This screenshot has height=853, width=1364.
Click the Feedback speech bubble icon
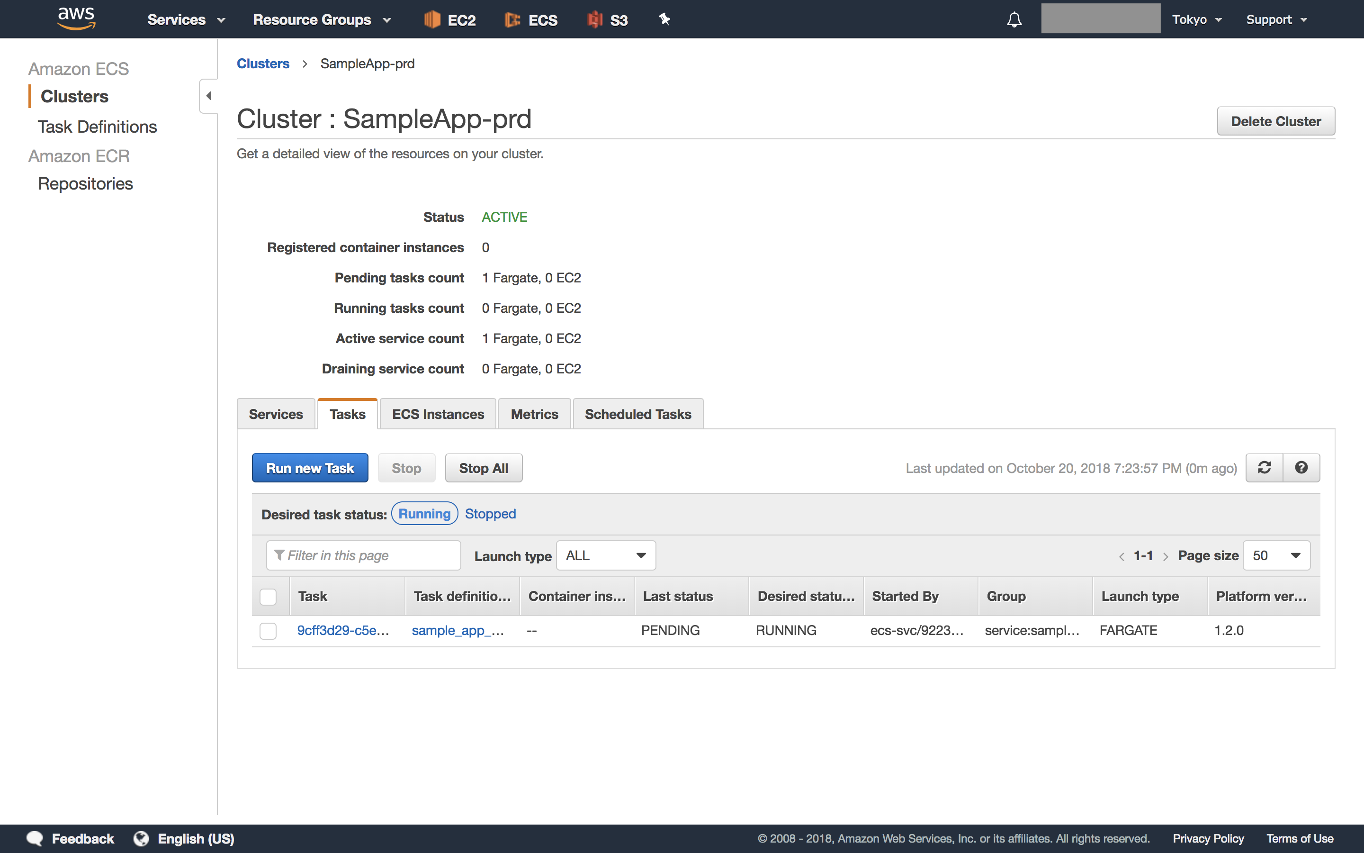[x=35, y=838]
